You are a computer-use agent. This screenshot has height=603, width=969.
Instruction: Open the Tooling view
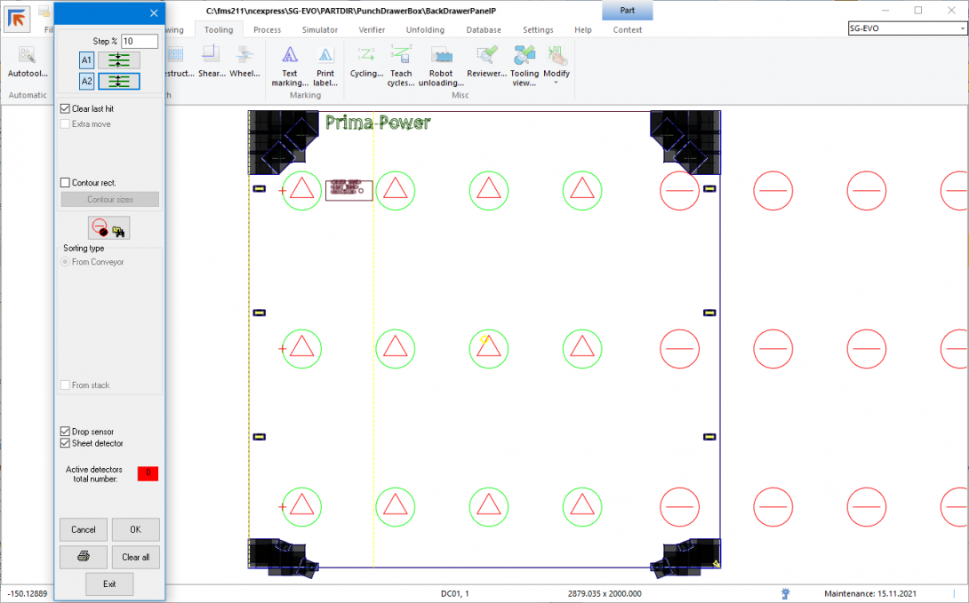point(524,64)
